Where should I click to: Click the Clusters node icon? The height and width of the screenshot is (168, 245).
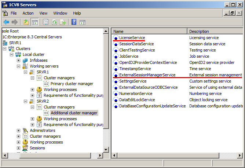pyautogui.click(x=11, y=49)
